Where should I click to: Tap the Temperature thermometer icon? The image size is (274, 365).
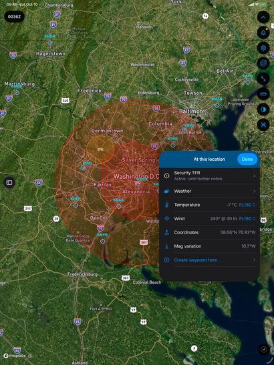coord(166,205)
